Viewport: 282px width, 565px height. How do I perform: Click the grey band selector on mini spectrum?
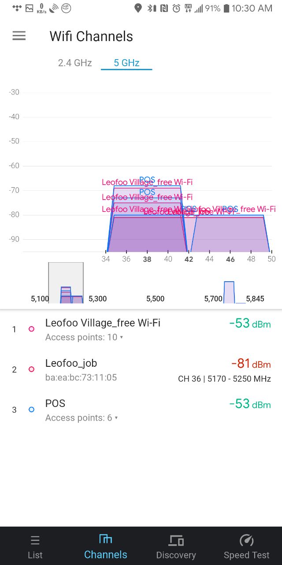(66, 282)
